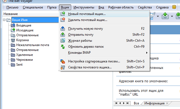Click the work log clock icon
The image size is (180, 109).
pyautogui.click(x=63, y=41)
